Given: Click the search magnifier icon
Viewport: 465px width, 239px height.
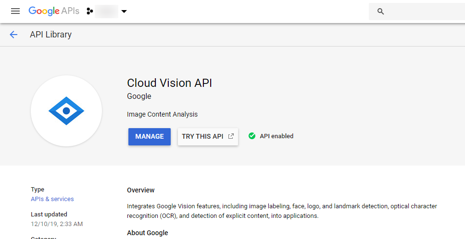Looking at the screenshot, I should [381, 12].
